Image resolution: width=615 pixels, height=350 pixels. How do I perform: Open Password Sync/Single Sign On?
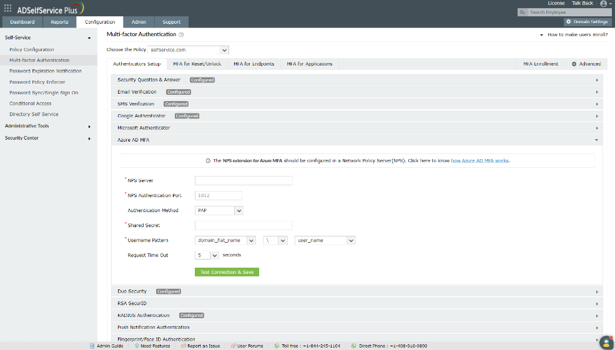pyautogui.click(x=44, y=93)
